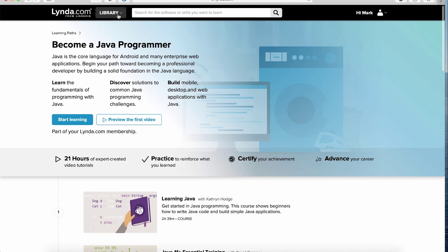Click the magnifying glass search button
448x252 pixels.
(276, 13)
